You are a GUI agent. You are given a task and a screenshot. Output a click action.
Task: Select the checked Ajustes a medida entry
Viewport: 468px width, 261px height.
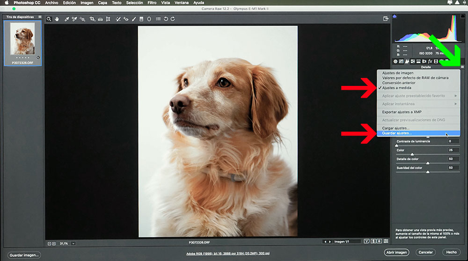[418, 88]
